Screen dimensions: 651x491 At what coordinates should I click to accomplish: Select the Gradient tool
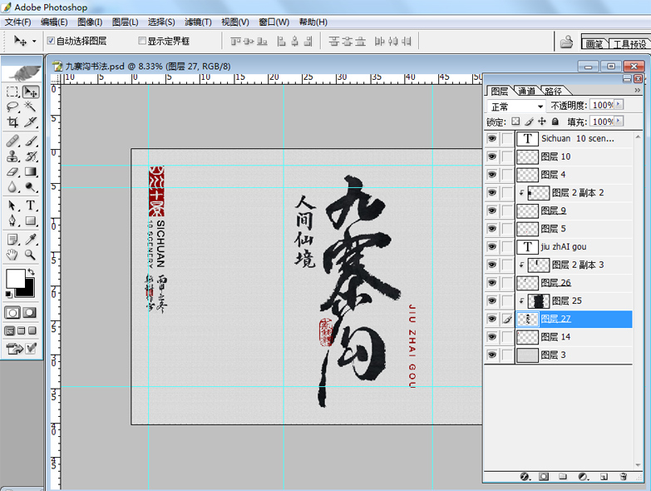click(x=30, y=172)
